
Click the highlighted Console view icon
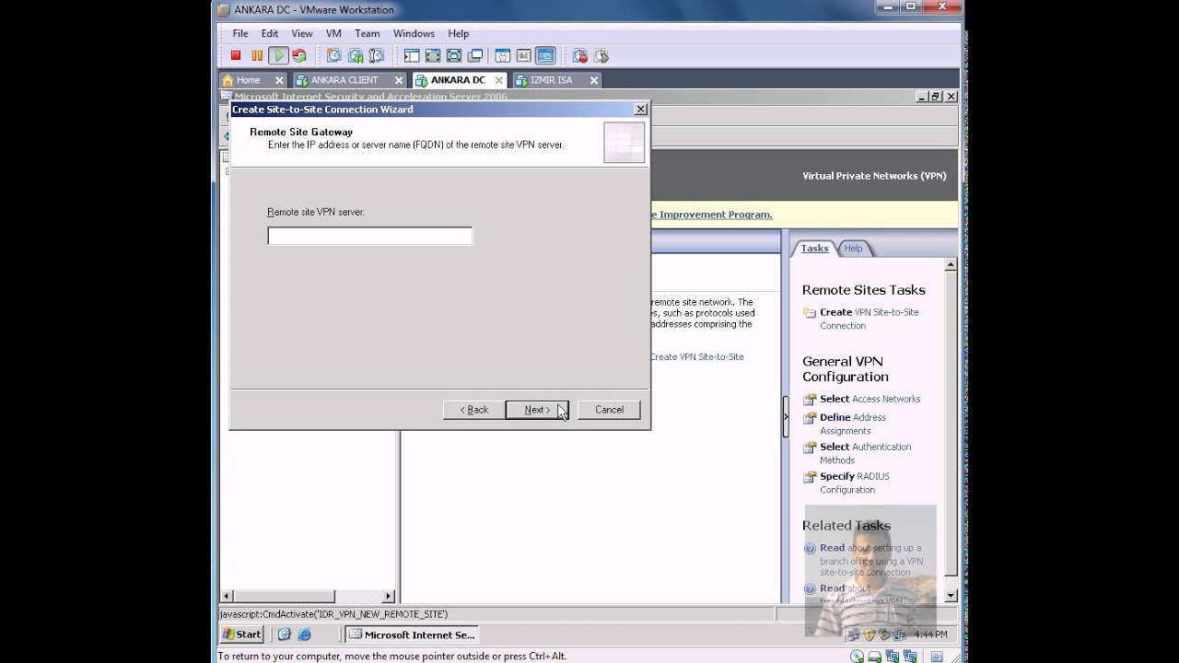(545, 56)
